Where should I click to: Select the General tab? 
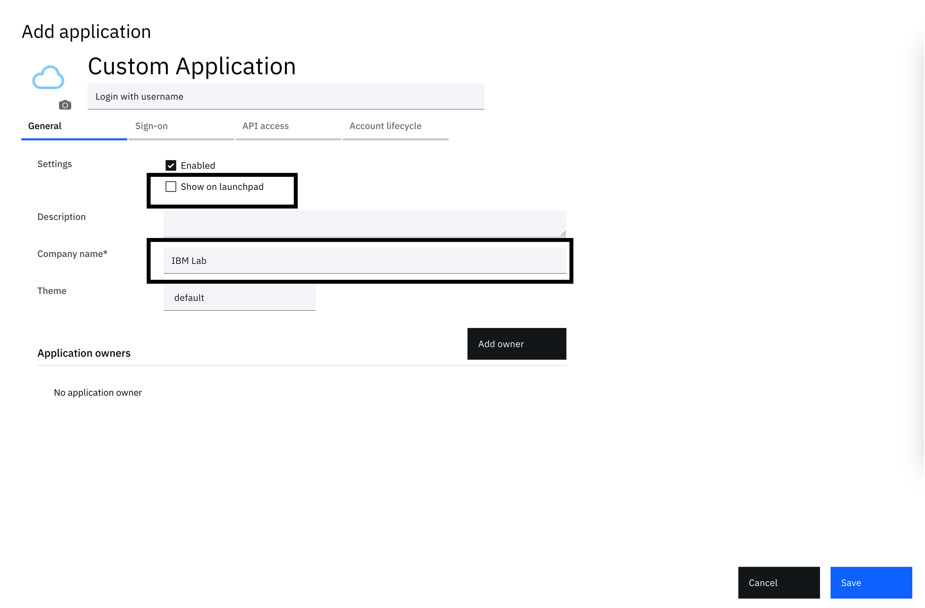tap(45, 126)
